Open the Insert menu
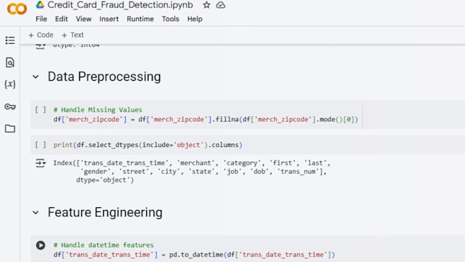Viewport: 465px width, 262px height. point(109,19)
